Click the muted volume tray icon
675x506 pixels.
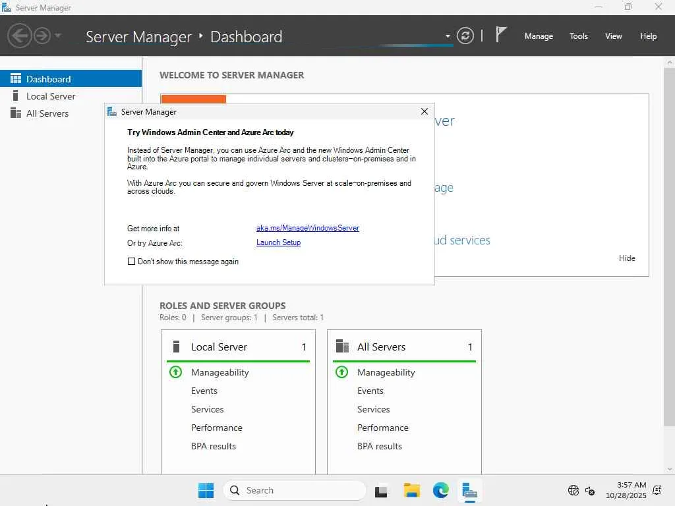pyautogui.click(x=590, y=490)
